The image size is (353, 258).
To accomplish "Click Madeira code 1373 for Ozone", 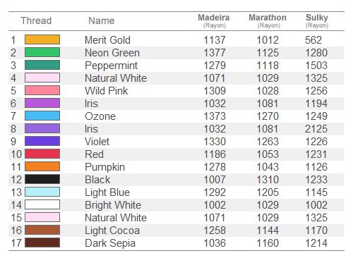I will pyautogui.click(x=215, y=116).
